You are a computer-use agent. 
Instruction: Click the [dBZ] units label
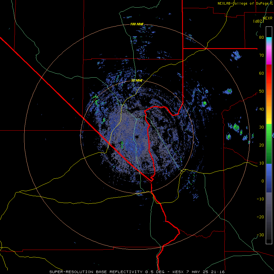258,21
